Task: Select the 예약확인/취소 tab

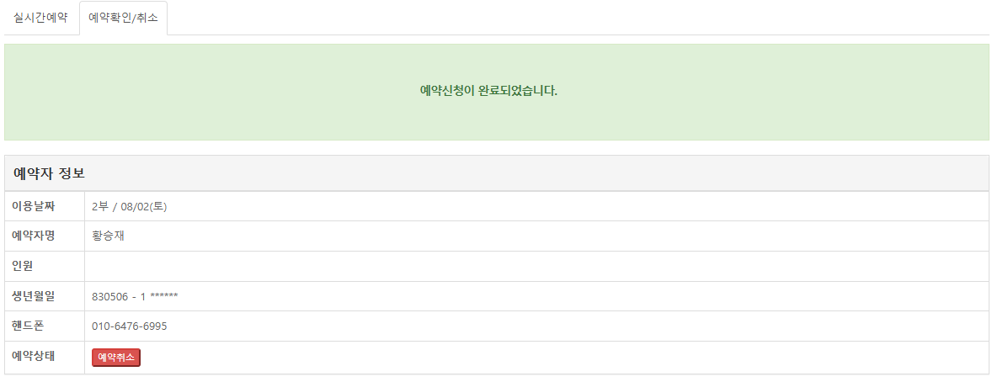Action: [123, 18]
